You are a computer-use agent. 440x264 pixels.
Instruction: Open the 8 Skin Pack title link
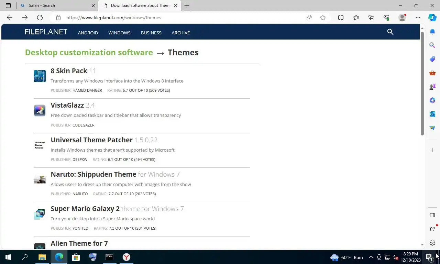[x=69, y=71]
